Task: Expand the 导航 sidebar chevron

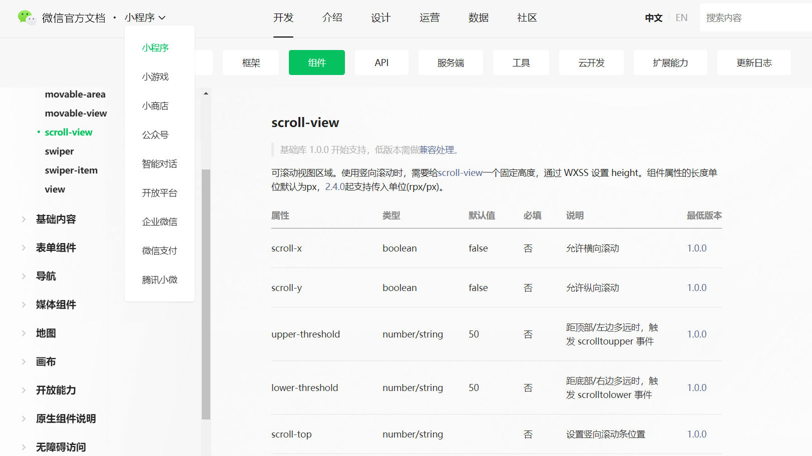Action: pos(24,276)
